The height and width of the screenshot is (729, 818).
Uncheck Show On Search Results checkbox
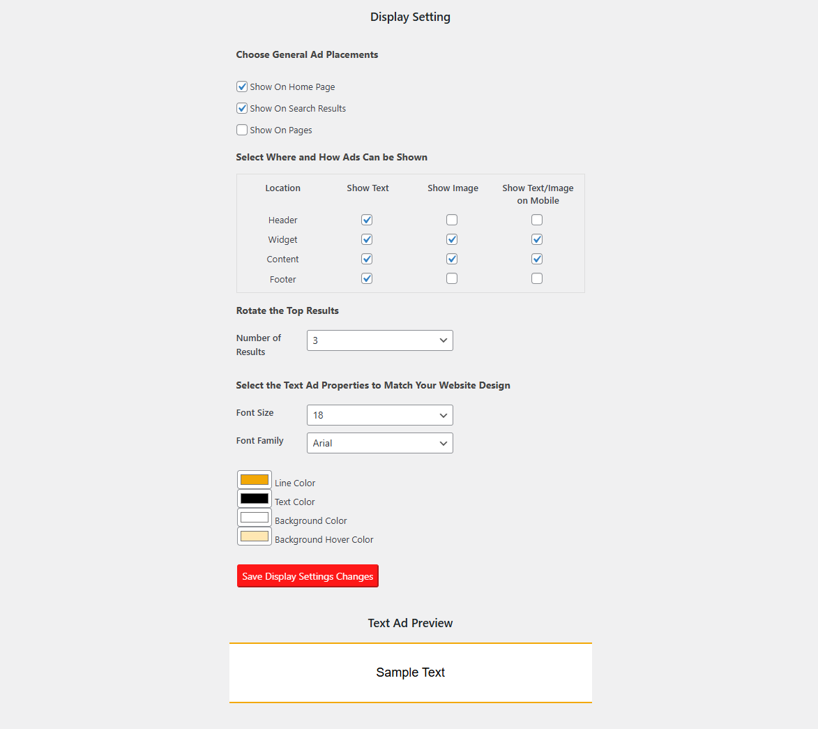pos(241,108)
